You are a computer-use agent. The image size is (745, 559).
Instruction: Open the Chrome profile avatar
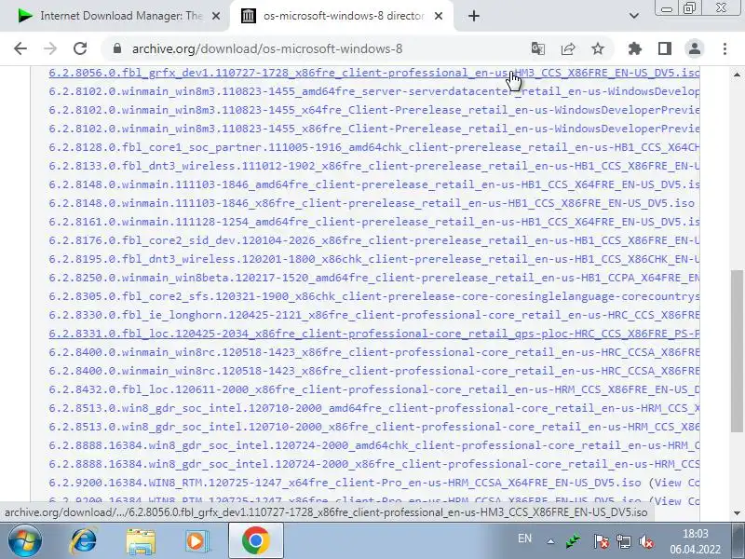pyautogui.click(x=694, y=48)
